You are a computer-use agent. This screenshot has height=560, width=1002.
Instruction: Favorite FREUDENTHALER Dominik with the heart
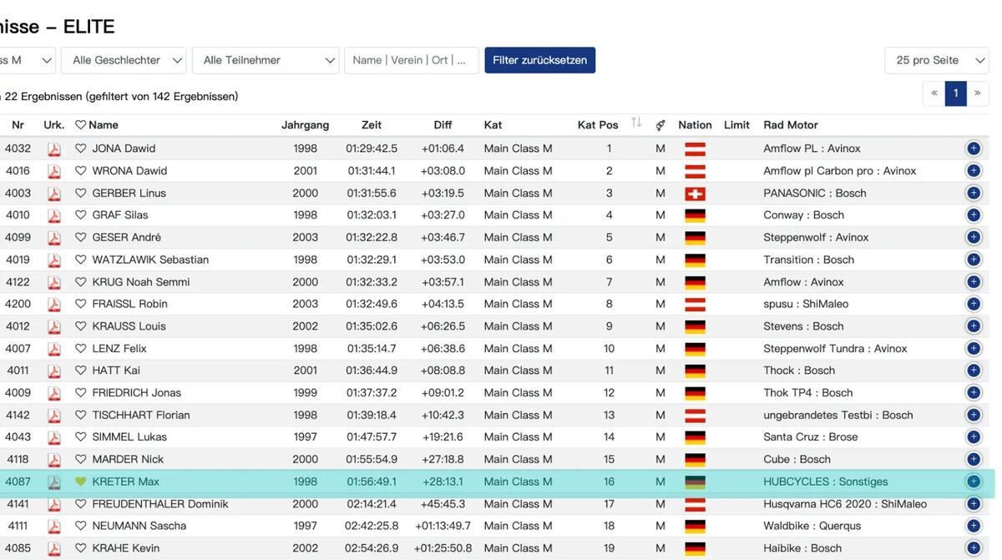click(x=81, y=504)
